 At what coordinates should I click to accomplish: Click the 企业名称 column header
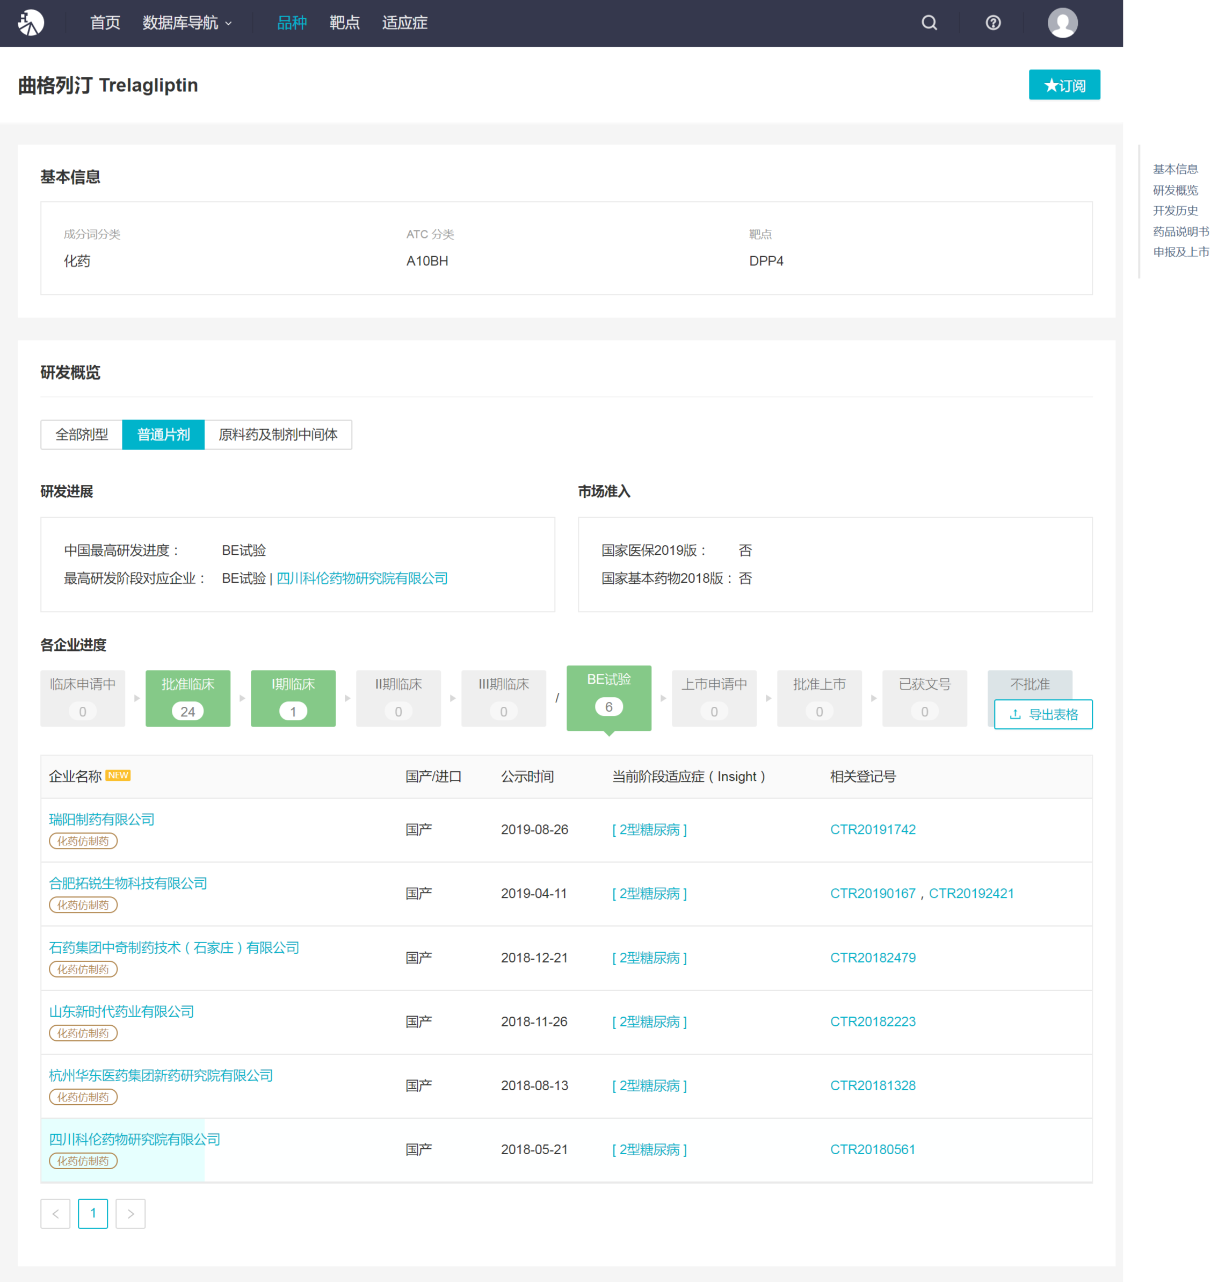pos(75,776)
